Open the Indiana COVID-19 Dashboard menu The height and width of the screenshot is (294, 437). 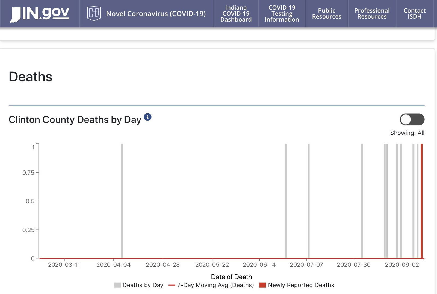(236, 14)
